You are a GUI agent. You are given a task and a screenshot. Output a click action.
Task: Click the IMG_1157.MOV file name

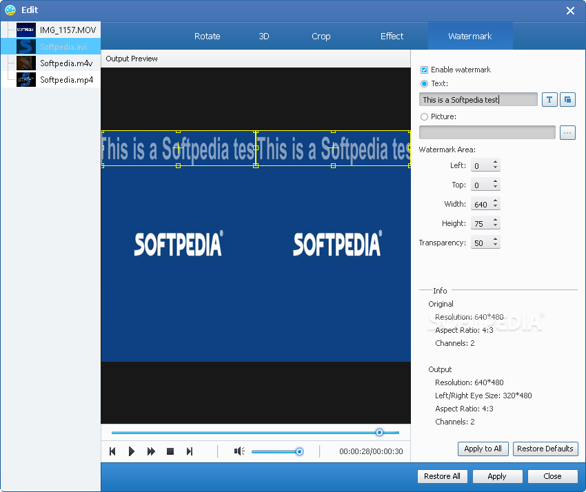(x=68, y=30)
